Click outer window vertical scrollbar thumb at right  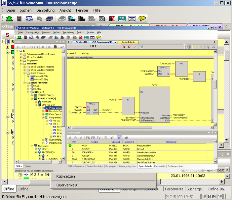[226, 56]
